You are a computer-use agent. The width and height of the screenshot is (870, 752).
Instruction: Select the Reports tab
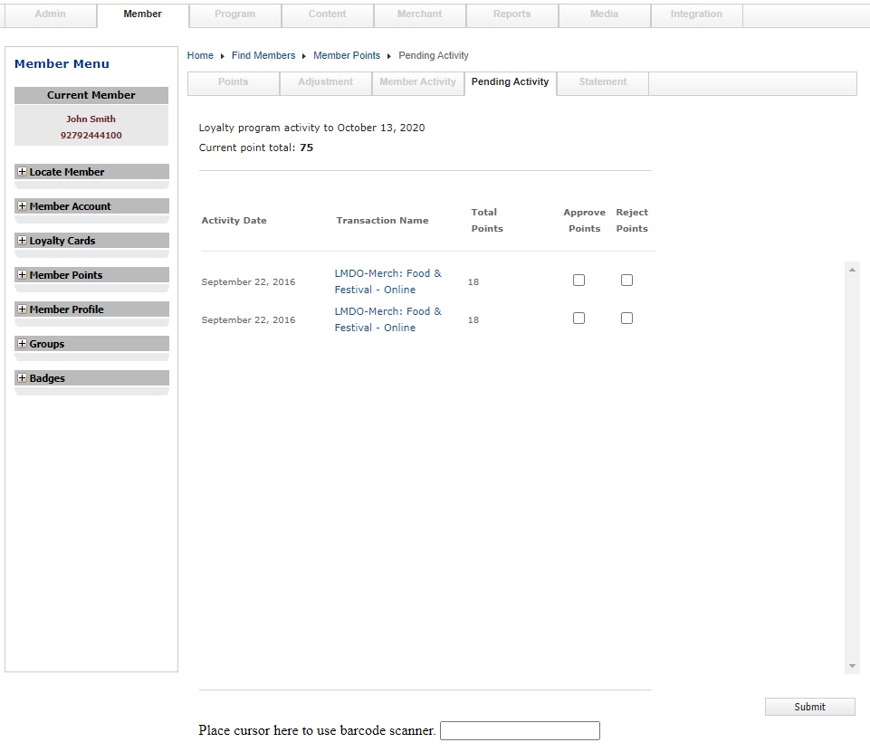(511, 14)
